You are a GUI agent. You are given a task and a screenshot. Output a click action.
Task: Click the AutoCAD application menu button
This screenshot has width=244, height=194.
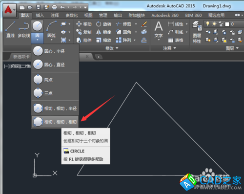(x=9, y=10)
